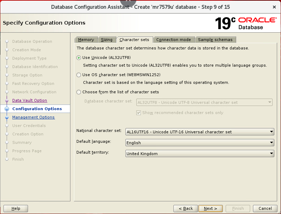Image resolution: width=281 pixels, height=214 pixels.
Task: Switch to the Memory tab
Action: pos(86,40)
